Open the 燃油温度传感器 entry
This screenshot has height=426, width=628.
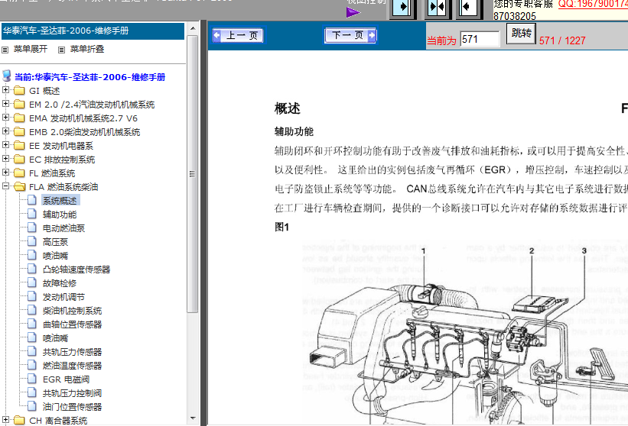[72, 366]
